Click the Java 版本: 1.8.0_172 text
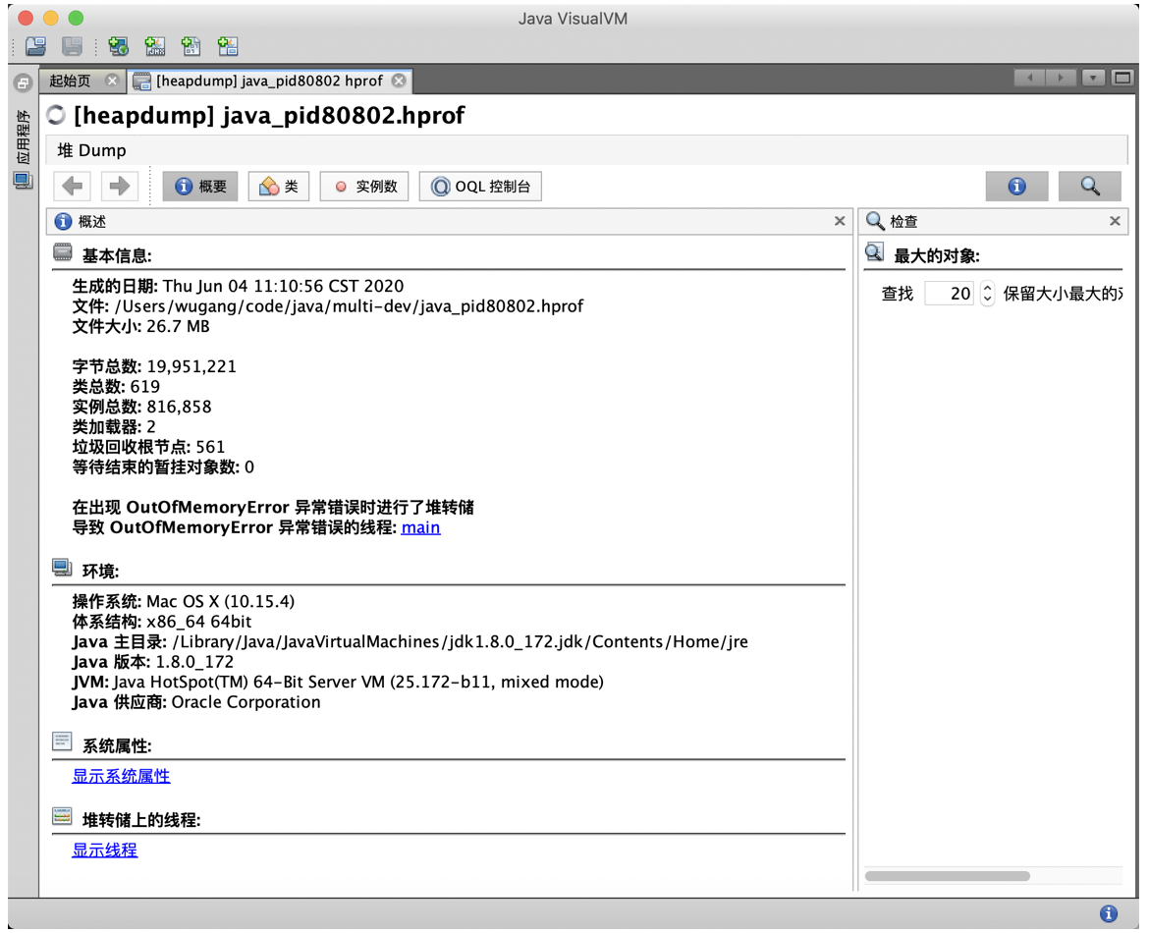1149x933 pixels. point(153,662)
